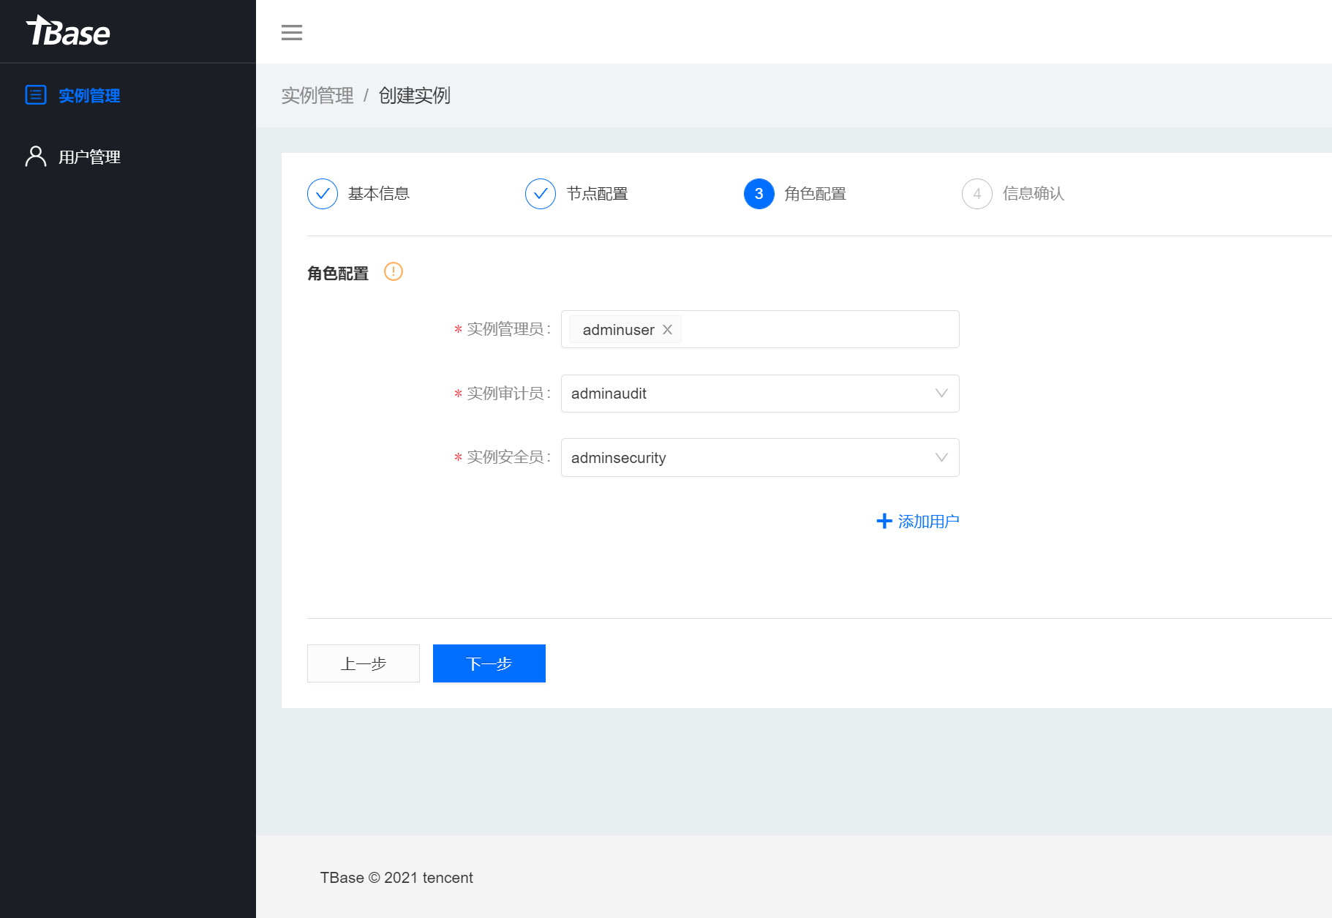Switch to the 信息确认 step
This screenshot has width=1332, height=918.
coord(1032,194)
